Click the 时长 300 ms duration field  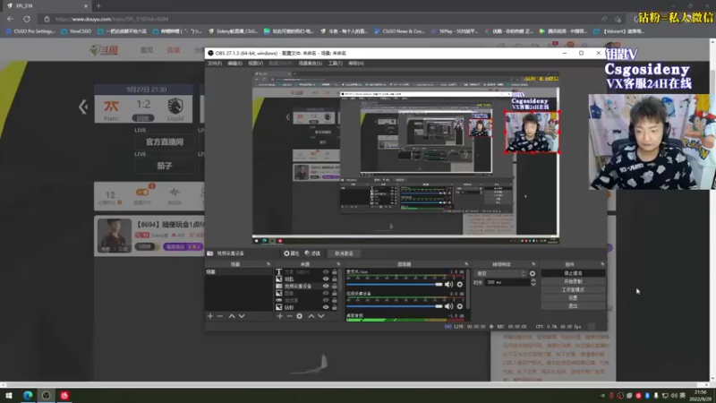pos(507,282)
